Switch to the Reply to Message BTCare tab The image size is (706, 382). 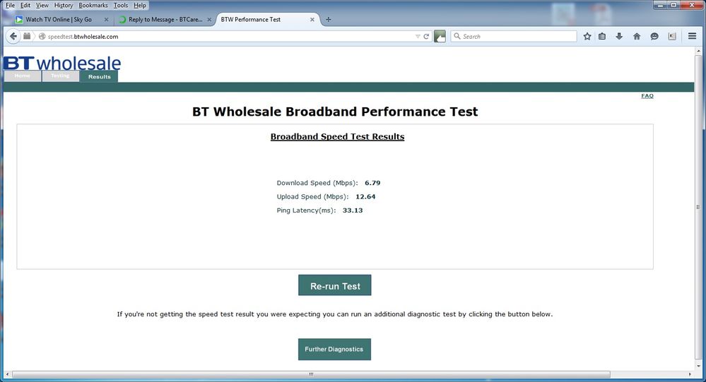(165, 19)
